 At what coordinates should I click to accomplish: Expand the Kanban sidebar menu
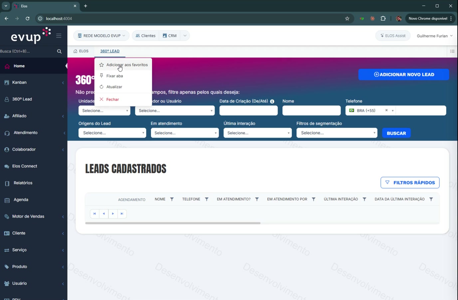click(34, 82)
